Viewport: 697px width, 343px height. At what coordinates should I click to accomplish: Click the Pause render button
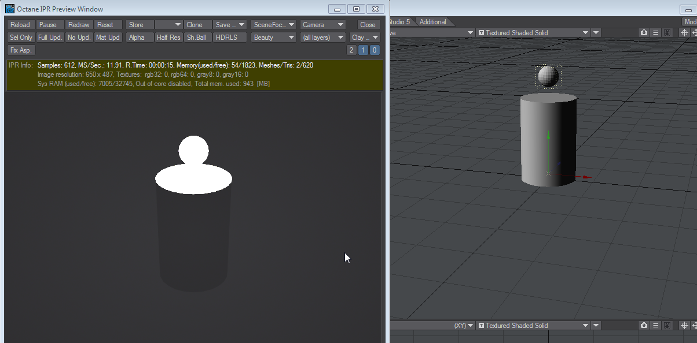[48, 25]
